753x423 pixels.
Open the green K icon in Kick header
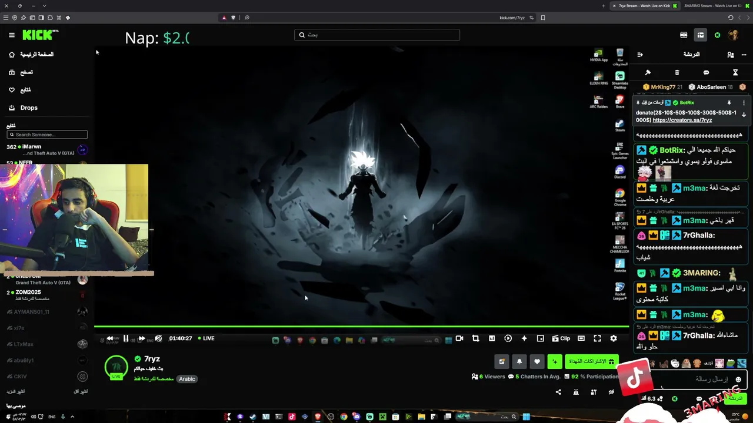[717, 35]
